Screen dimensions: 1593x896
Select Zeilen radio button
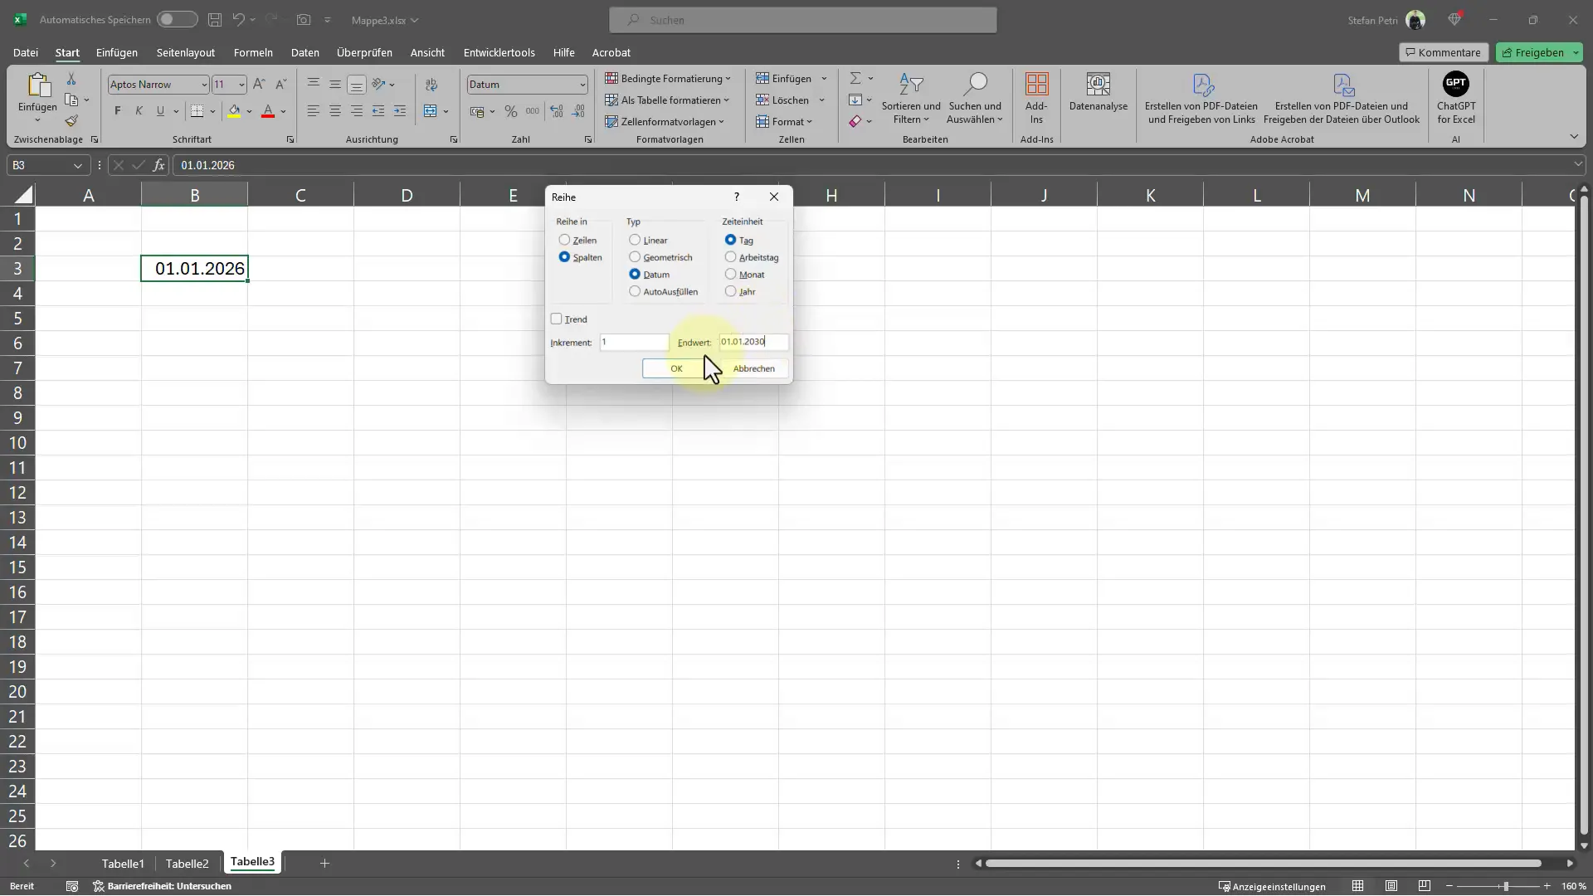point(564,240)
